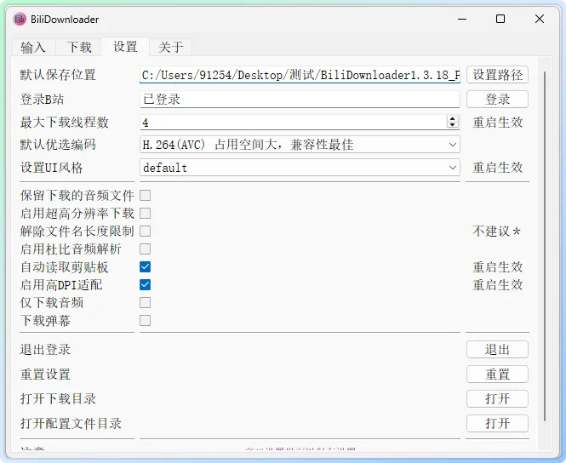Select the 设置 tab
The image size is (566, 463).
(x=125, y=47)
